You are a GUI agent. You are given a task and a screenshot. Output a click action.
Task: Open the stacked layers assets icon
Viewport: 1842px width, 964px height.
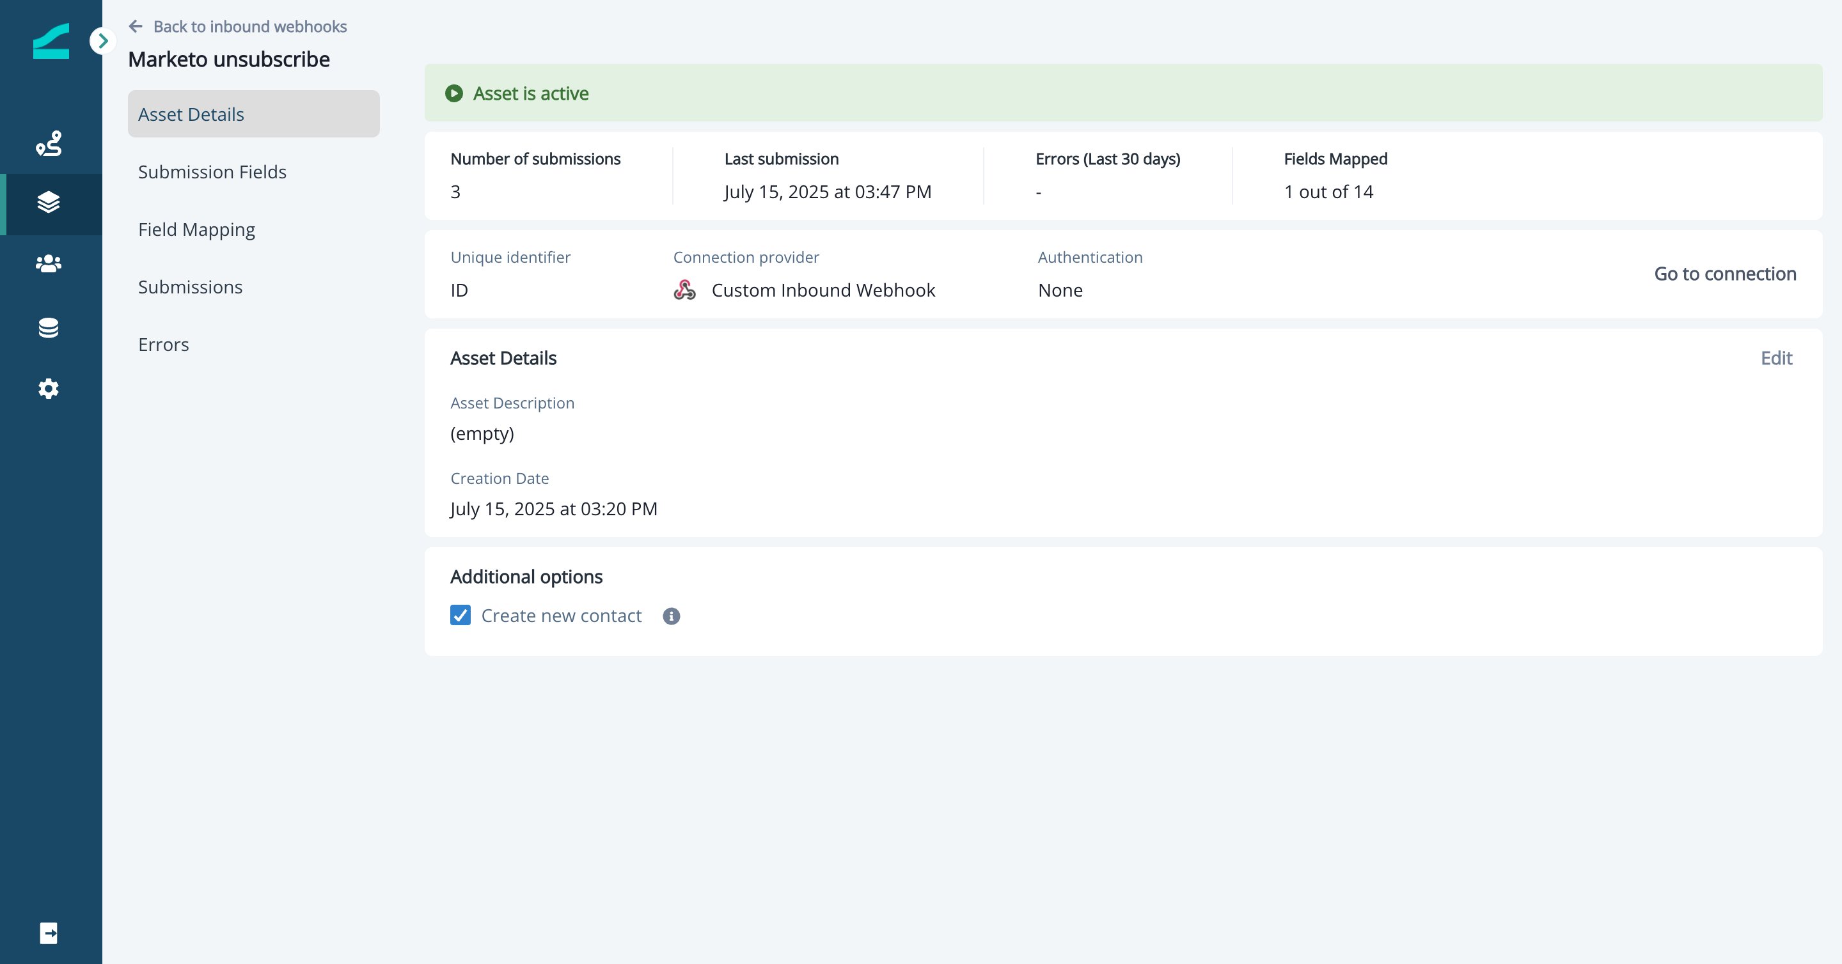click(x=49, y=202)
